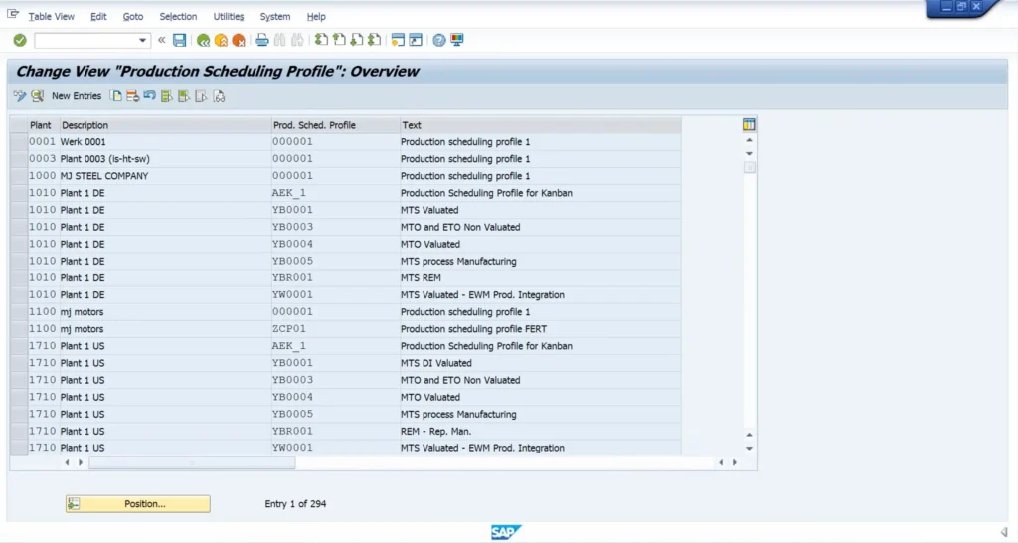Click the Find binoculars icon

[x=279, y=40]
